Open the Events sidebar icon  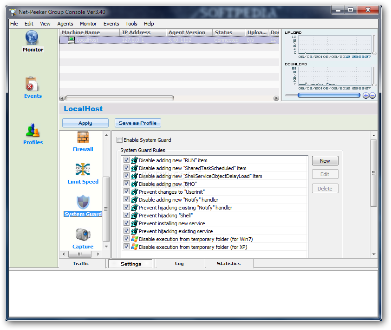[x=32, y=84]
